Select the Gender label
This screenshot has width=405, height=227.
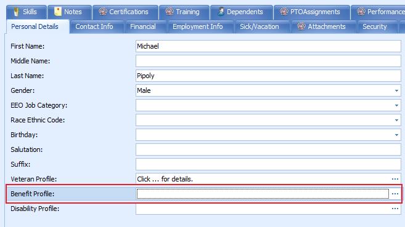[x=22, y=90]
